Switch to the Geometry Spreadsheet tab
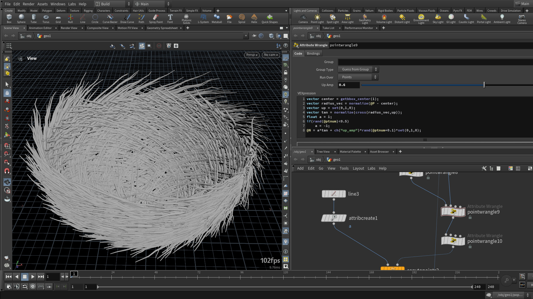Image resolution: width=533 pixels, height=299 pixels. click(162, 28)
